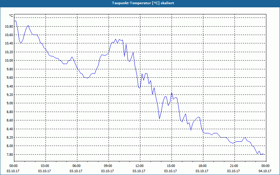Select the 10,80 y-axis value

pos(8,27)
